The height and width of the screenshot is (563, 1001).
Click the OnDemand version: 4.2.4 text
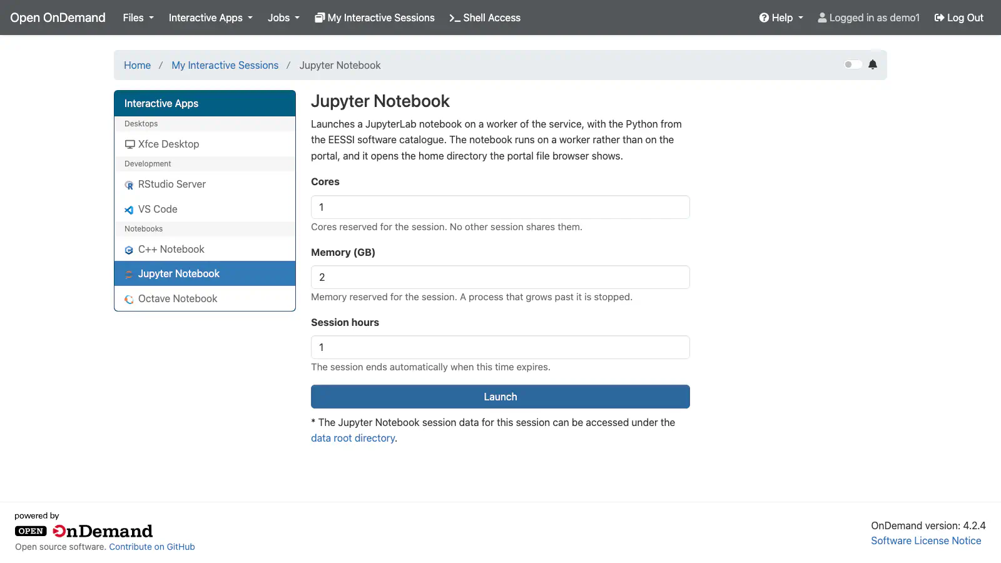pos(928,525)
